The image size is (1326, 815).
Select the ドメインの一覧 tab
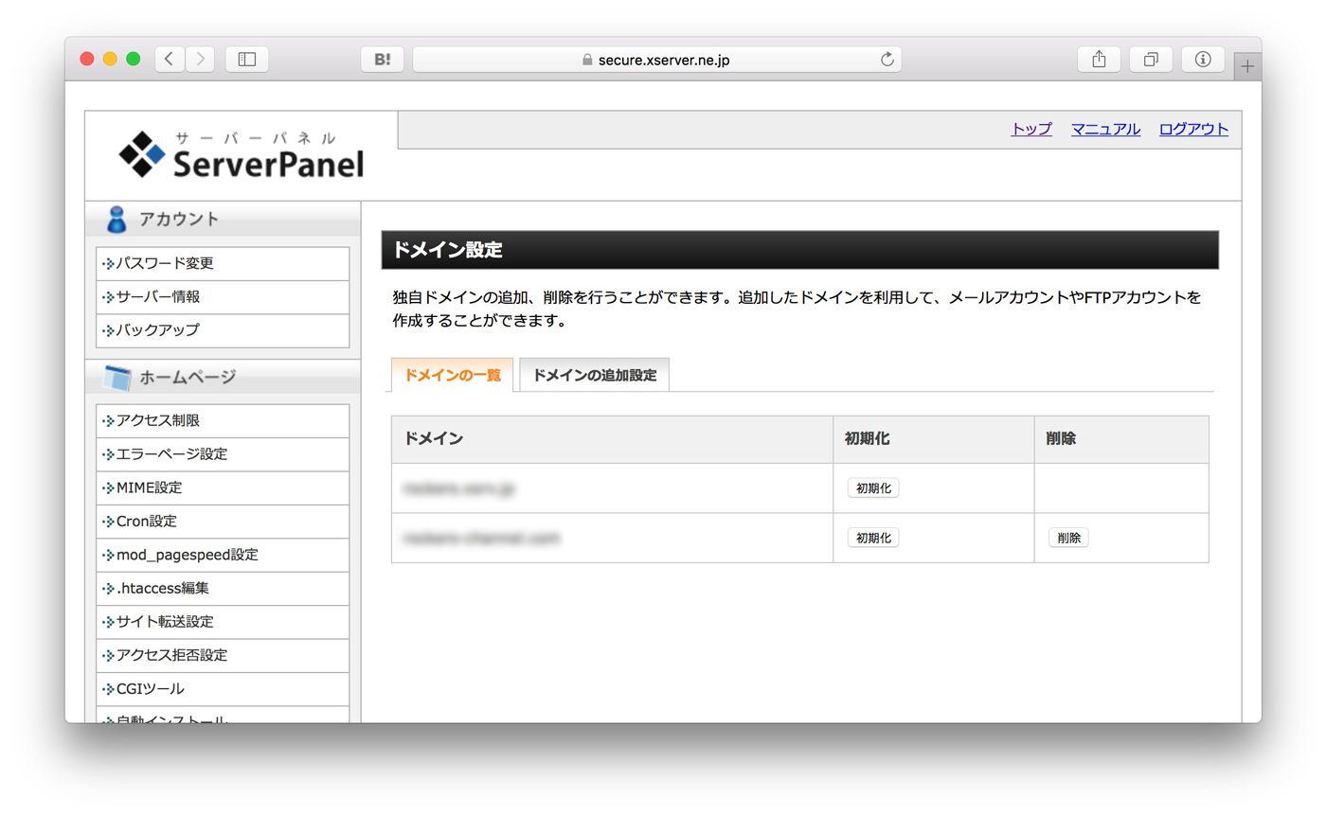tap(452, 375)
